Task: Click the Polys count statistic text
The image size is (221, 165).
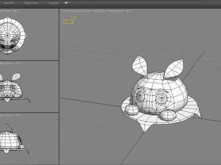Action: click(x=68, y=20)
